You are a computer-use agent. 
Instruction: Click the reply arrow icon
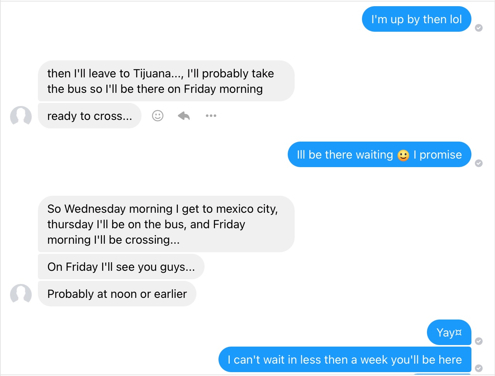click(184, 116)
